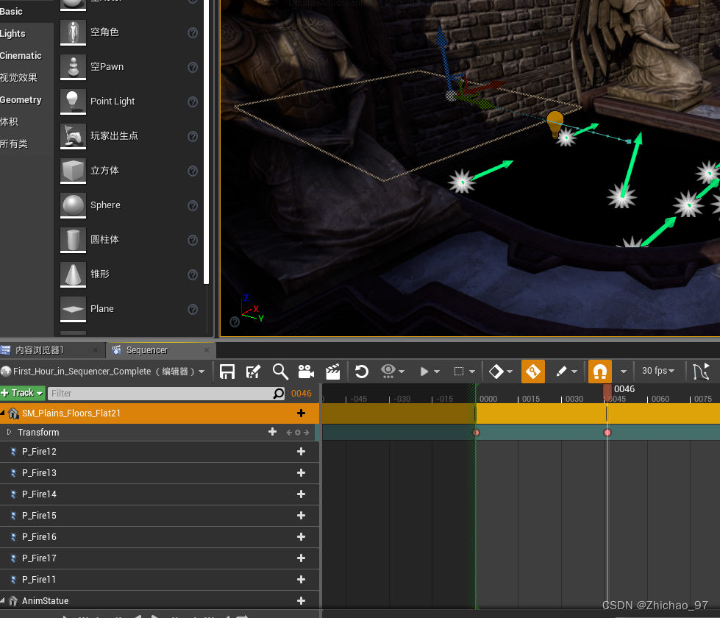Toggle the snapping magnet button
The height and width of the screenshot is (618, 720).
click(600, 372)
